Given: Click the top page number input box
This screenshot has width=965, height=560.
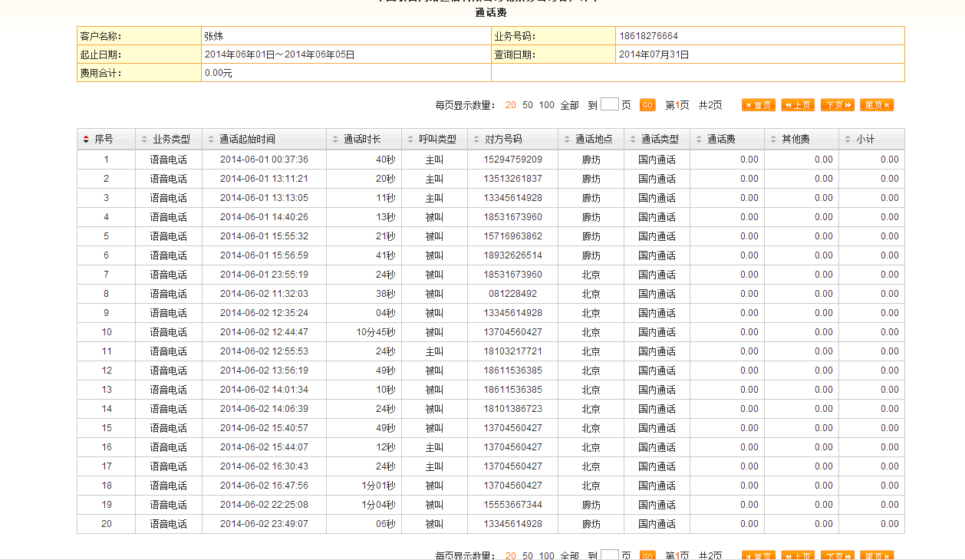Looking at the screenshot, I should click(609, 104).
